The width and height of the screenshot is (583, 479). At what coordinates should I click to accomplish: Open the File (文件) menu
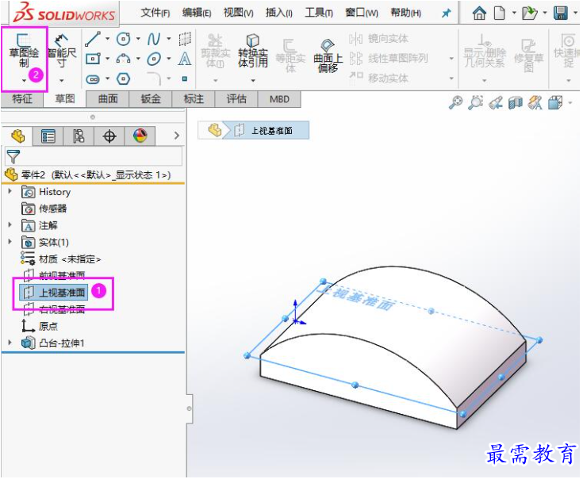point(155,13)
